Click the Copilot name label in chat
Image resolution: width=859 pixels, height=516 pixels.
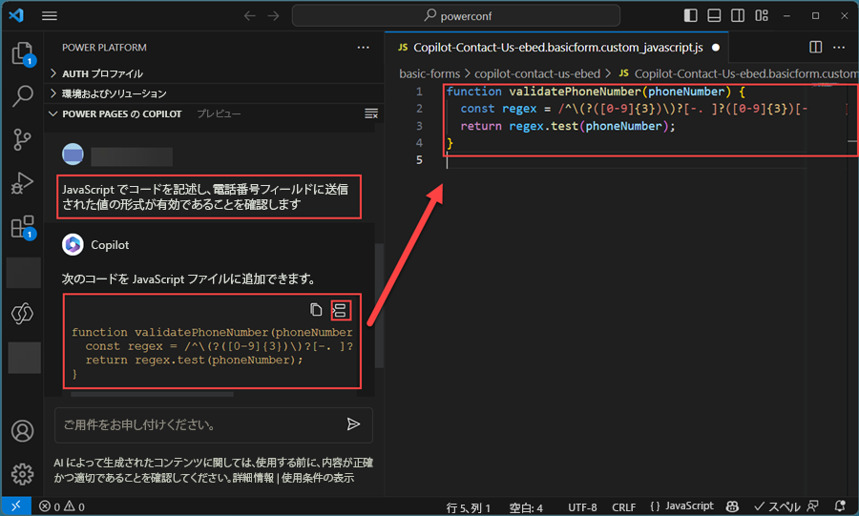[x=110, y=245]
